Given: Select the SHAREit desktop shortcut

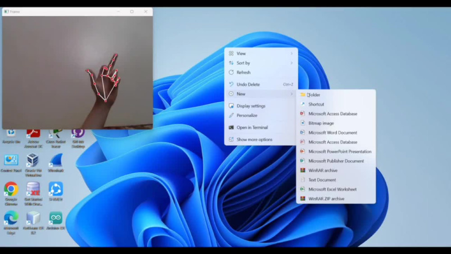Looking at the screenshot, I should pos(55,191).
